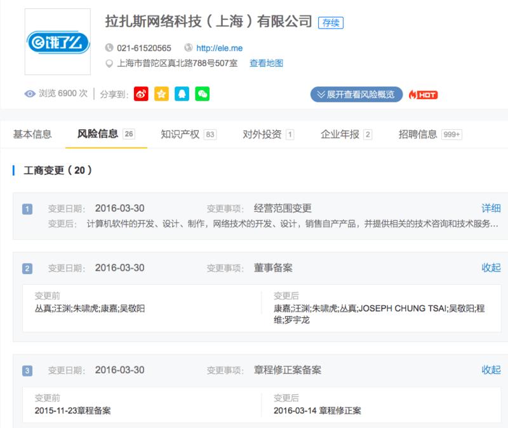Open the 招聘信息 tab
The height and width of the screenshot is (428, 508).
click(x=418, y=134)
